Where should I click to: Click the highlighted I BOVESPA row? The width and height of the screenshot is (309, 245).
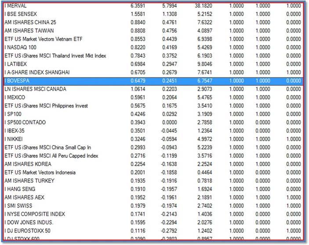(x=153, y=81)
